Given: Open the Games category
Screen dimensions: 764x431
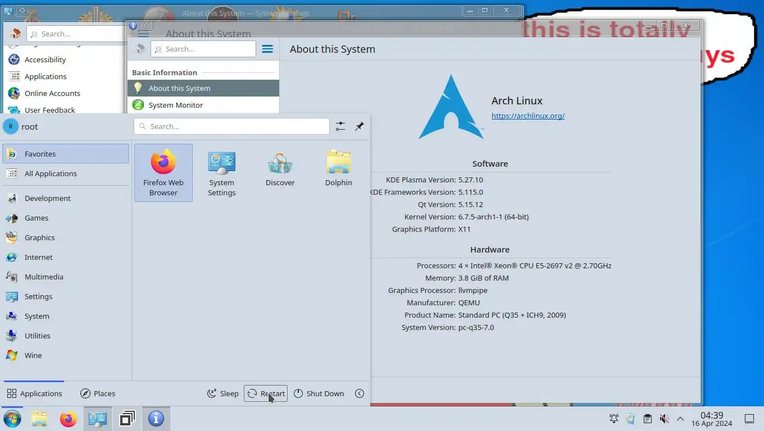Looking at the screenshot, I should [66, 218].
